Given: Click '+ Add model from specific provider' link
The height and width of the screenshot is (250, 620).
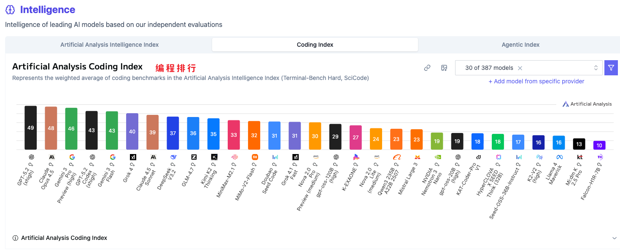Looking at the screenshot, I should [536, 81].
